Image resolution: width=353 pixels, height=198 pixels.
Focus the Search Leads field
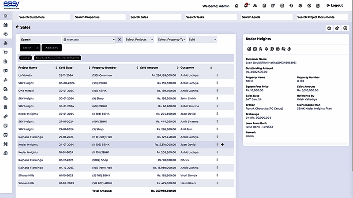click(267, 17)
